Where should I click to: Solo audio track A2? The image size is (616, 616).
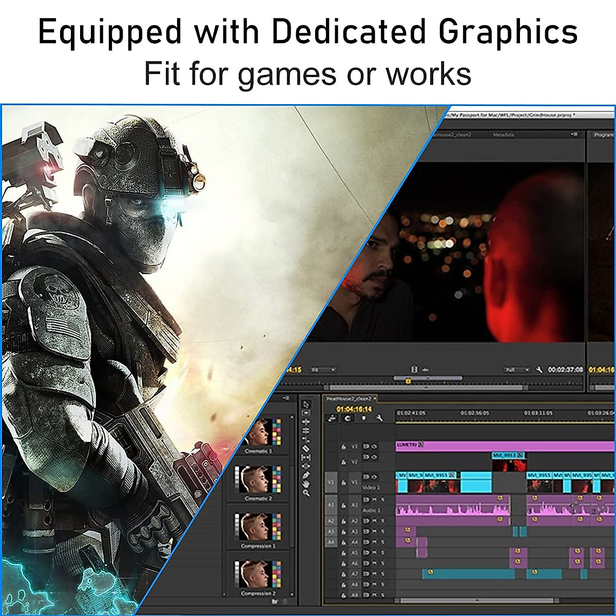[382, 521]
